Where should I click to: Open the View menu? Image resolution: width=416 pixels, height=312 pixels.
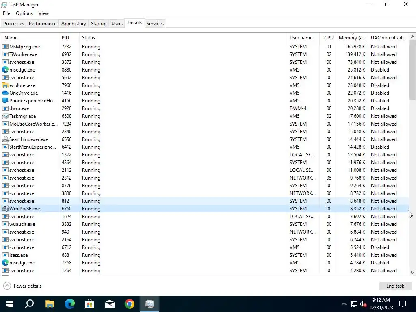click(43, 13)
